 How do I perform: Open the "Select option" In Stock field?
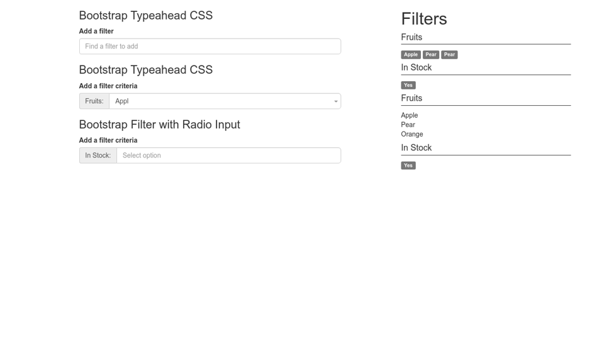tap(228, 156)
